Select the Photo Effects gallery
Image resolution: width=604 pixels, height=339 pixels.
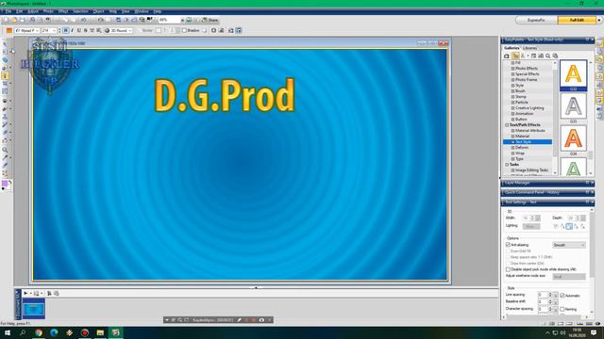pos(527,69)
